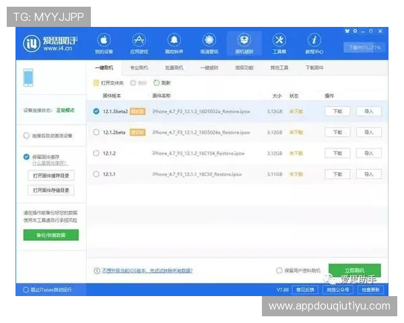Import firmware for 12.1.1 row
Image resolution: width=404 pixels, height=323 pixels.
[369, 174]
